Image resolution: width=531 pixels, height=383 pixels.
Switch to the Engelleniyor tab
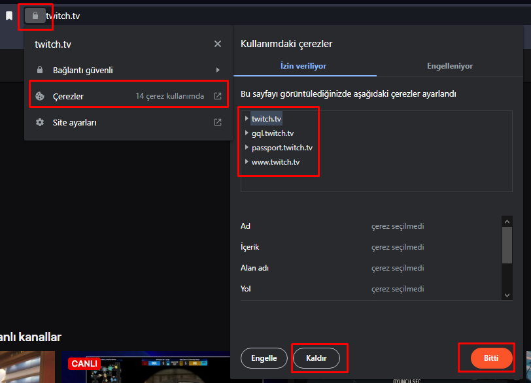[x=450, y=66]
